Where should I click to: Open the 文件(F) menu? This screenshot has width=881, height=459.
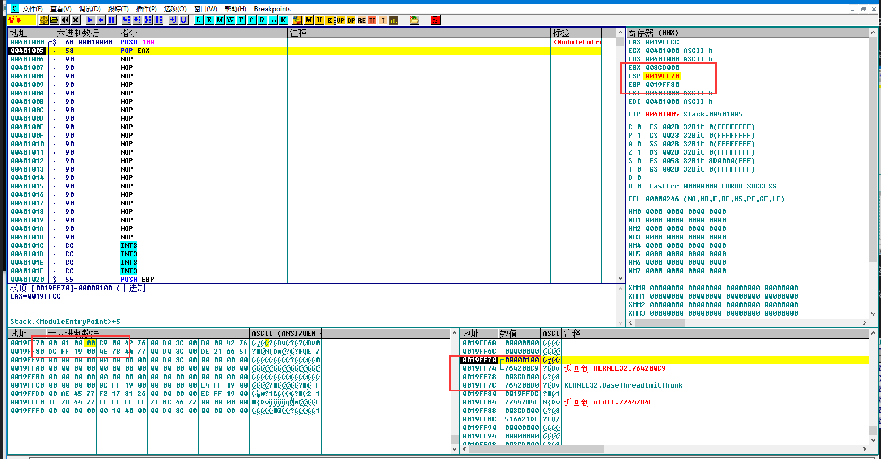tap(32, 8)
